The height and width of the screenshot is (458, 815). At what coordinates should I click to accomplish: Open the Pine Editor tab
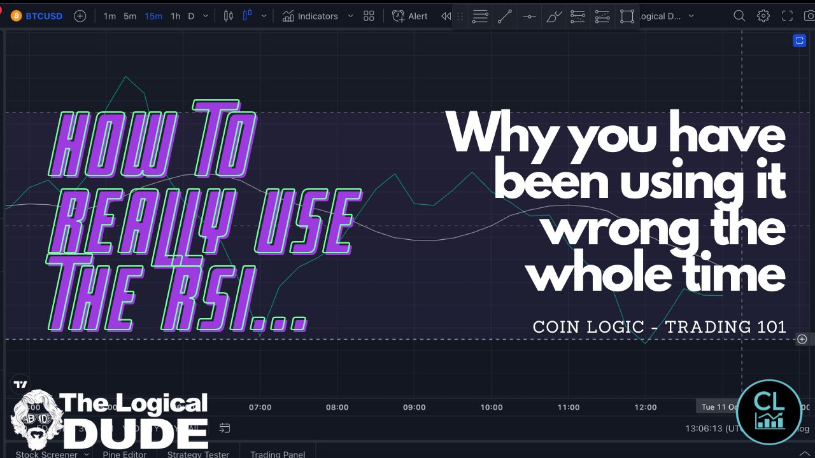click(x=125, y=454)
